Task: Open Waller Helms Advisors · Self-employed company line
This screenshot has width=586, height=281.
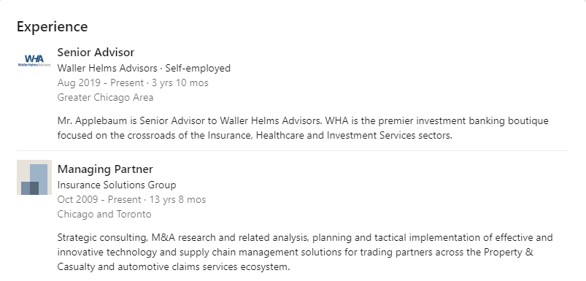Action: coord(144,69)
